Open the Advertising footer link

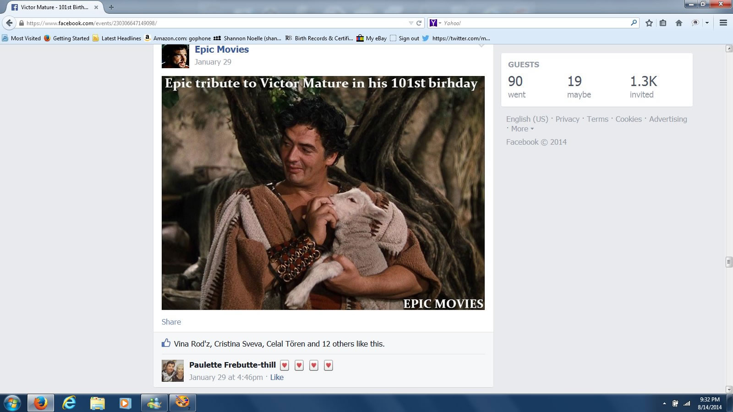[668, 119]
